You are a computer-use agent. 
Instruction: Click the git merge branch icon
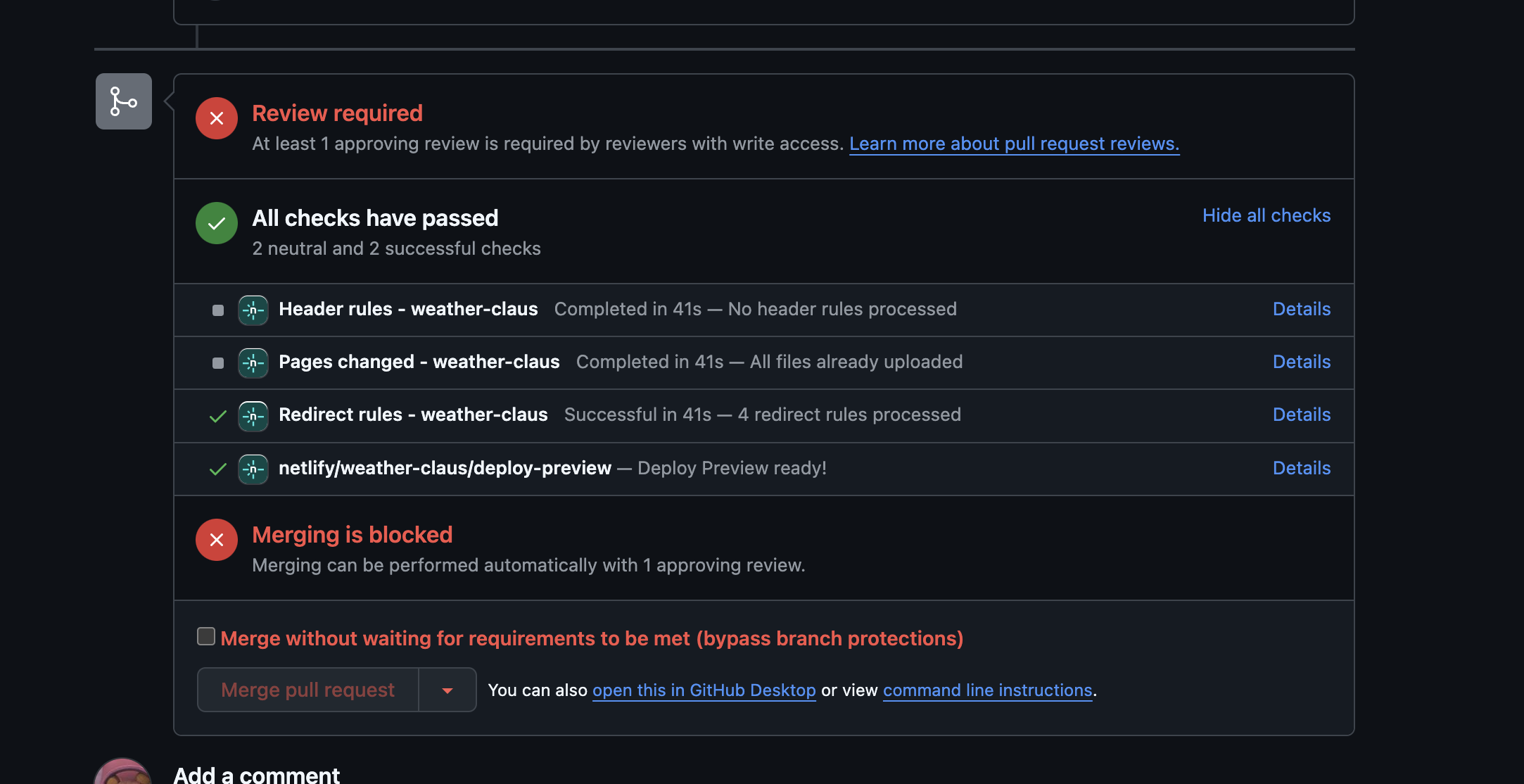coord(124,101)
